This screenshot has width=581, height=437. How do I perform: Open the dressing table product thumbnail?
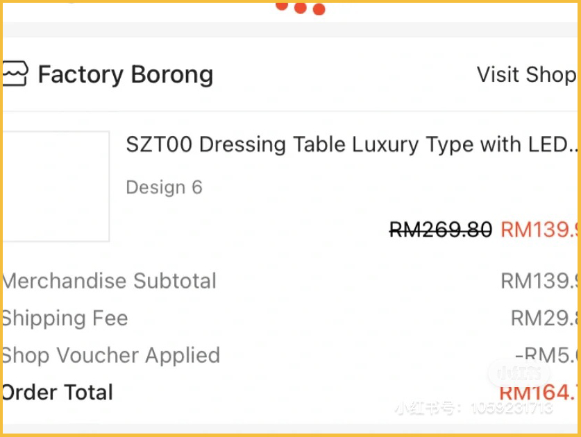56,186
